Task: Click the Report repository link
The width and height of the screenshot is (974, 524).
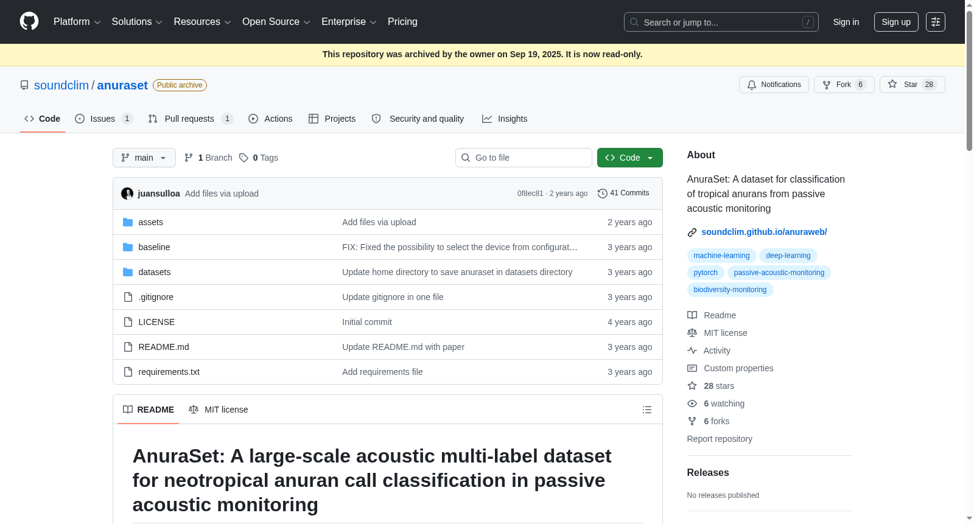Action: tap(720, 439)
